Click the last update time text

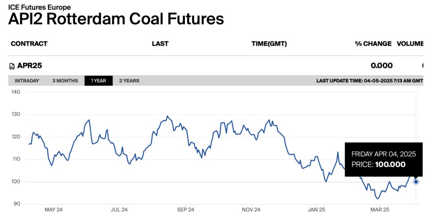click(370, 81)
